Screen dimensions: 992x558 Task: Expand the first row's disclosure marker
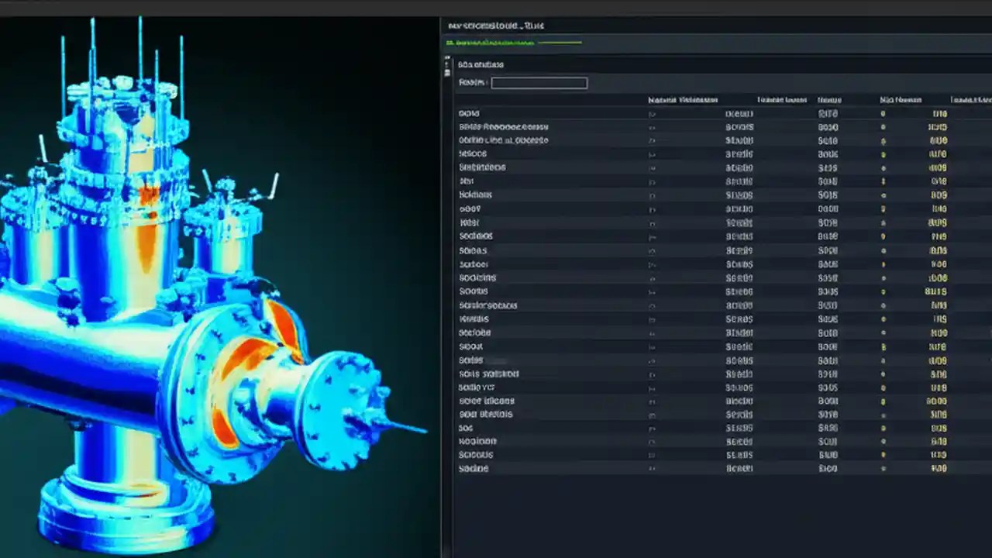coord(651,113)
